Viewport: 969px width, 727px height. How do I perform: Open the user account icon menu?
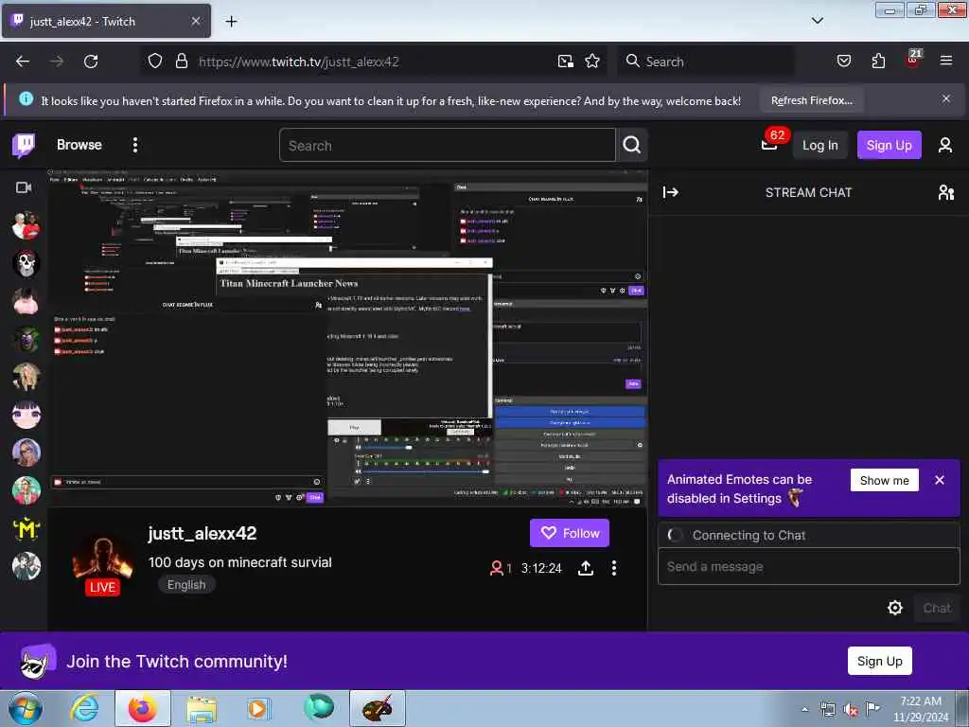(x=945, y=145)
